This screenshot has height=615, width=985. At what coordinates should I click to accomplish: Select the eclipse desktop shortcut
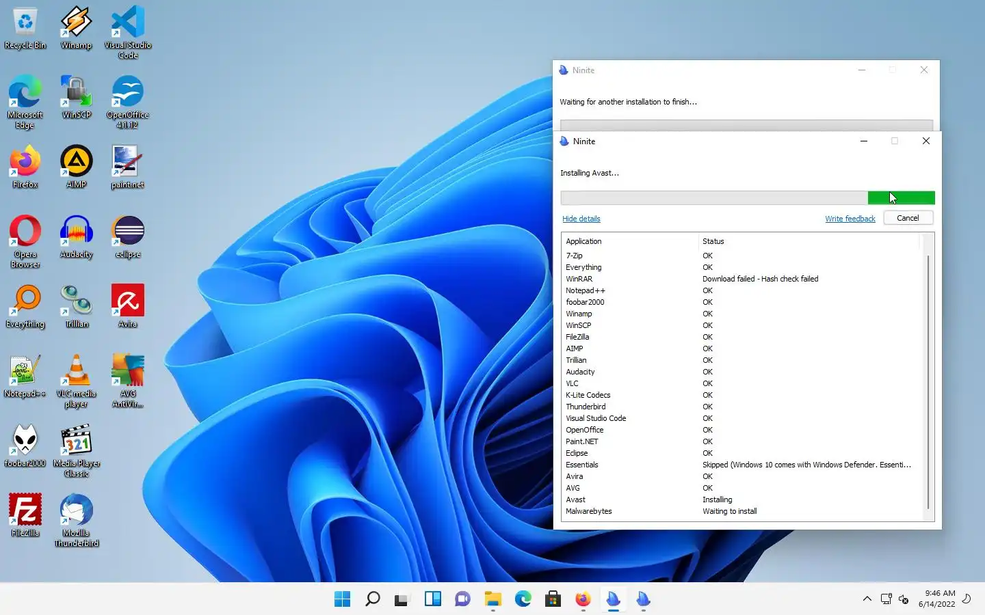tap(128, 237)
